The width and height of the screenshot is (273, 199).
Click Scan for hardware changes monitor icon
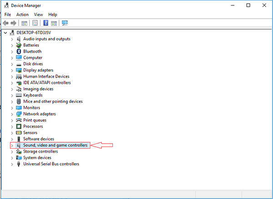(x=65, y=23)
